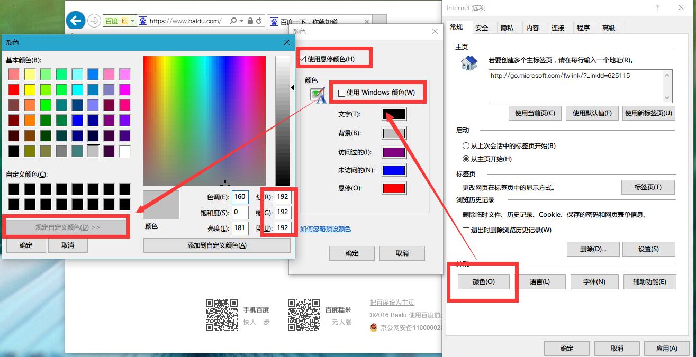Switch to the 安全 tab
The height and width of the screenshot is (357, 696).
pos(482,28)
